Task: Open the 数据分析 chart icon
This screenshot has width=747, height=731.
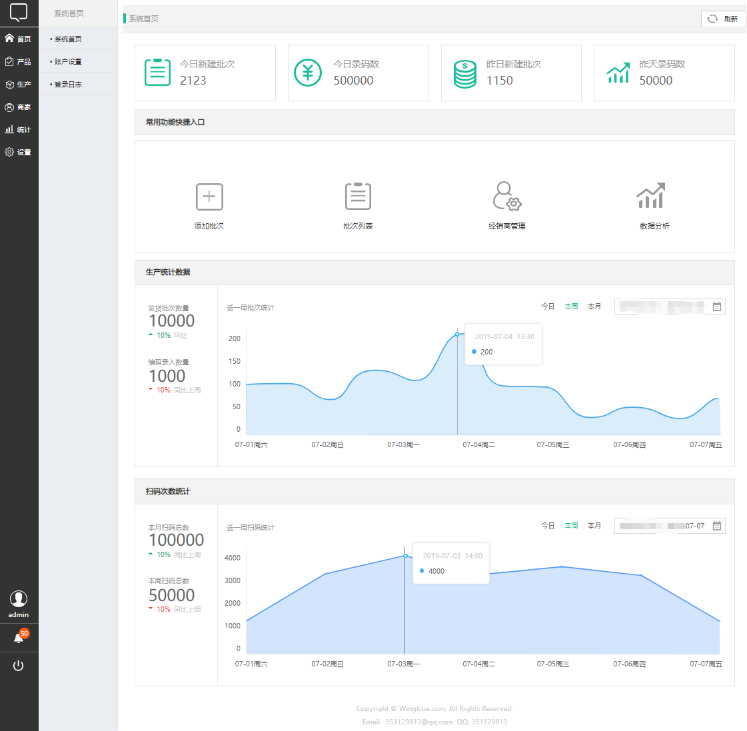Action: click(x=650, y=196)
